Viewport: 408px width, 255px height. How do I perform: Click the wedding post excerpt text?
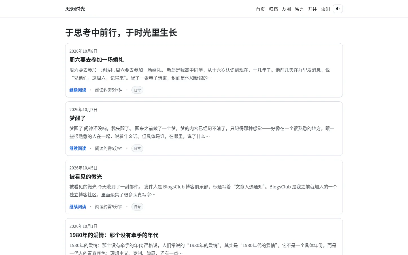[x=200, y=74]
